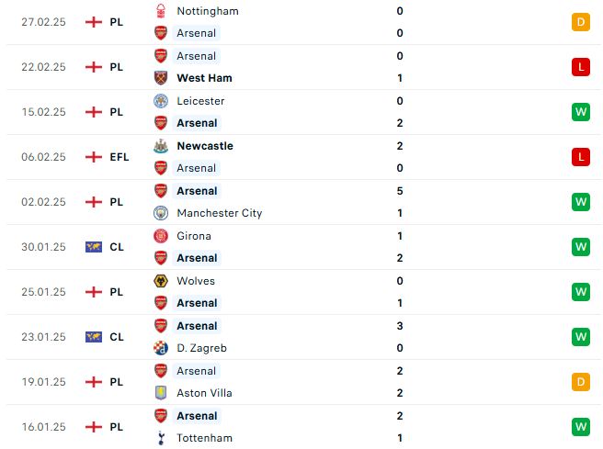Click the Wolves club crest
The height and width of the screenshot is (449, 603).
pyautogui.click(x=161, y=281)
